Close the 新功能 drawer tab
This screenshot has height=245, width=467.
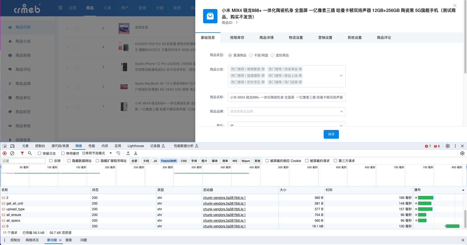pos(60,240)
